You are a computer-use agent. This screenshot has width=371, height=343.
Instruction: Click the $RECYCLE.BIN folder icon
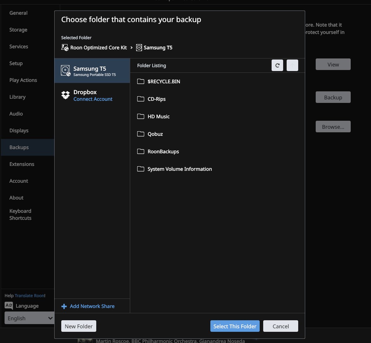(141, 81)
